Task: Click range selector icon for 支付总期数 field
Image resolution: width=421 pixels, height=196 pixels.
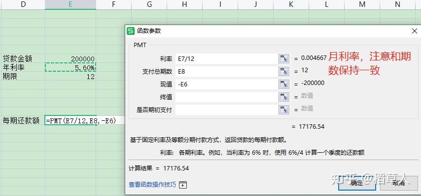Action: click(284, 71)
